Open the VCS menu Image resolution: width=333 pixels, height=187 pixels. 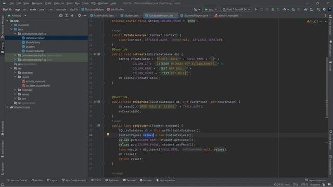pos(93,4)
